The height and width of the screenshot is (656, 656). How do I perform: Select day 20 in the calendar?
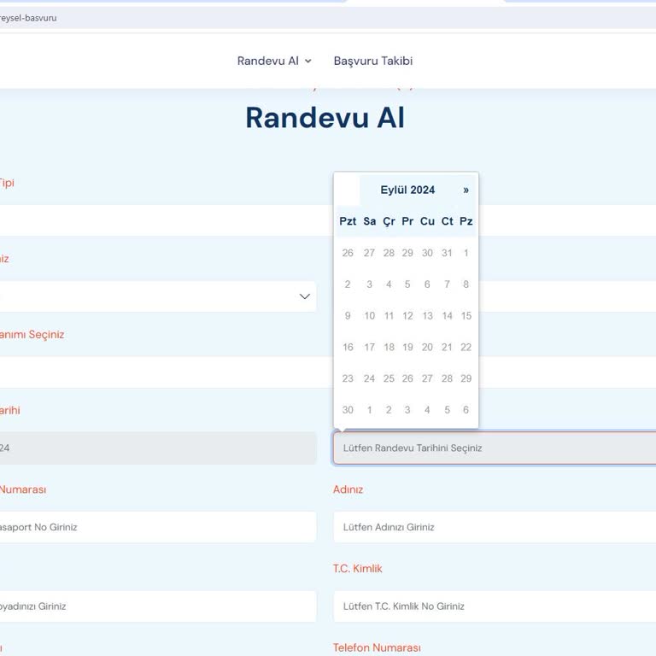pyautogui.click(x=427, y=347)
